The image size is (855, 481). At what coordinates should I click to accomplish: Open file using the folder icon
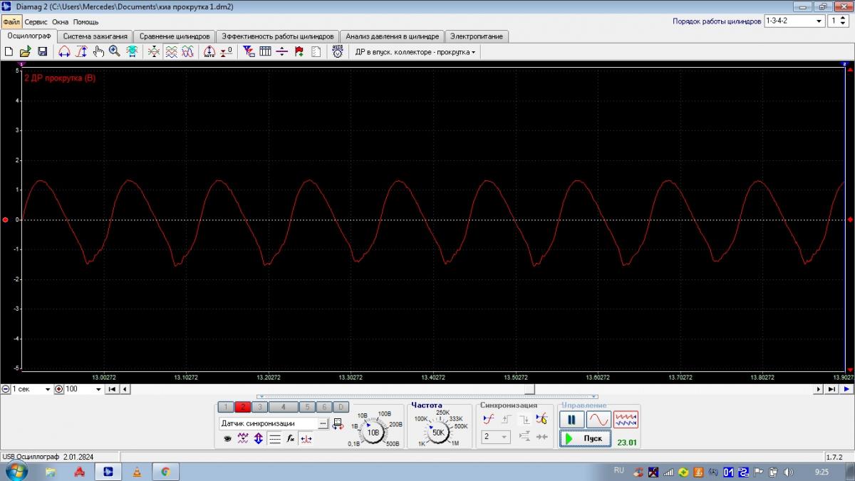(25, 51)
